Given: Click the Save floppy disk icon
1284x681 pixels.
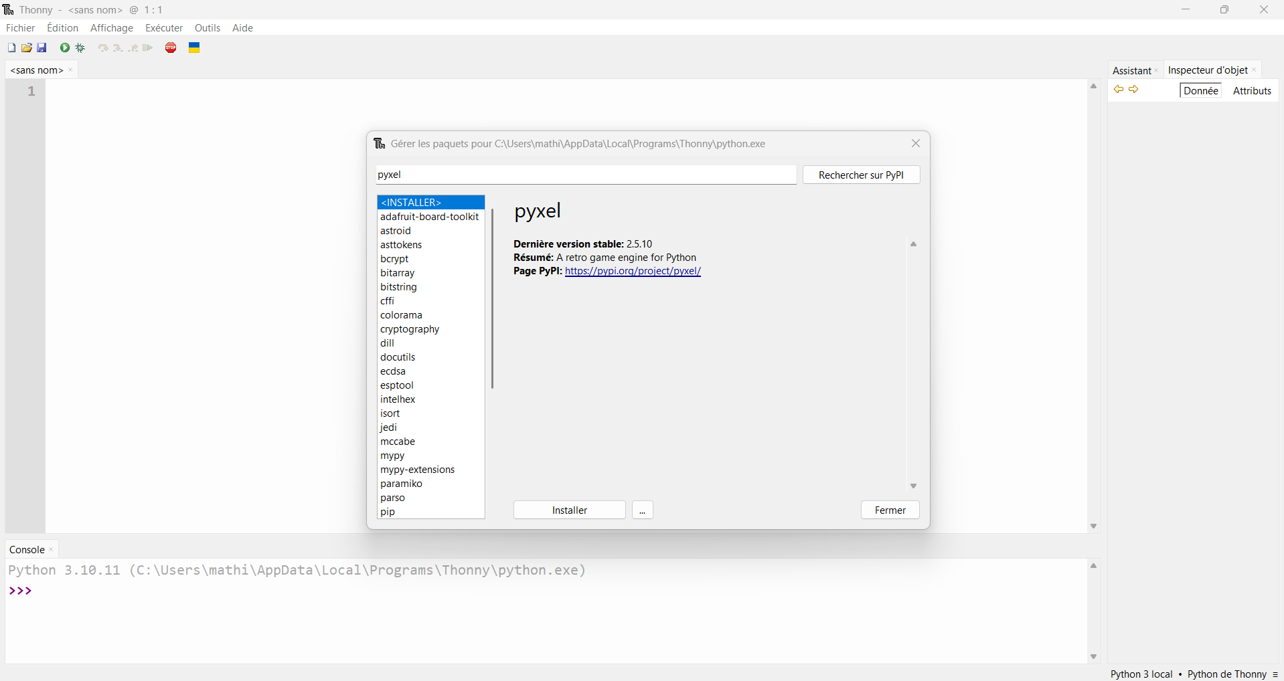Looking at the screenshot, I should (x=42, y=47).
